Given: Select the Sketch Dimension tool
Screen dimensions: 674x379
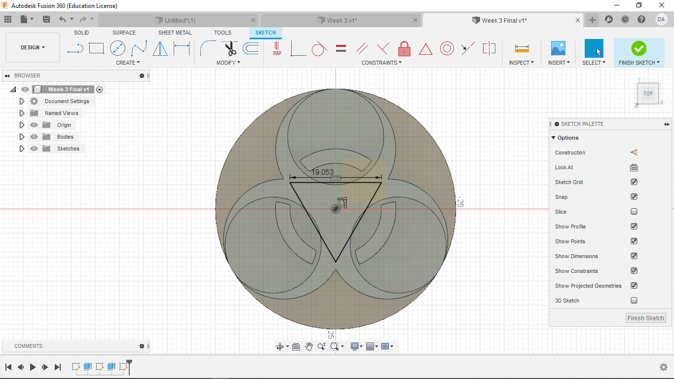Looking at the screenshot, I should (x=182, y=48).
